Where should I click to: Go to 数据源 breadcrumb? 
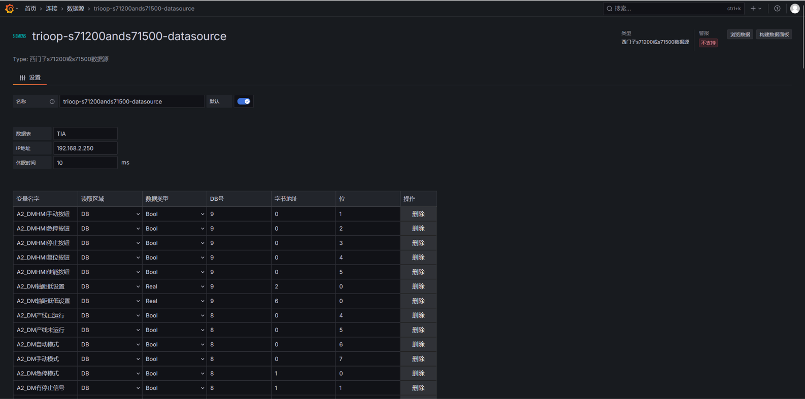(x=76, y=9)
